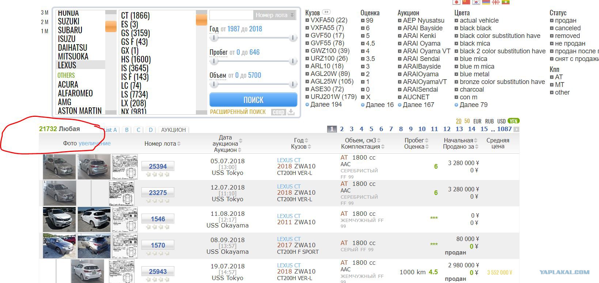Click the left handle of Объем slider
This screenshot has height=283, width=599.
click(214, 84)
